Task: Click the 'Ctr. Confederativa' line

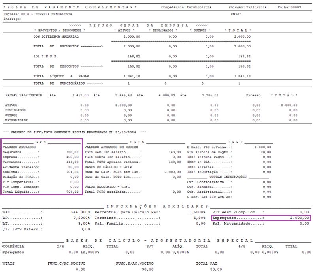Action: pos(229,182)
